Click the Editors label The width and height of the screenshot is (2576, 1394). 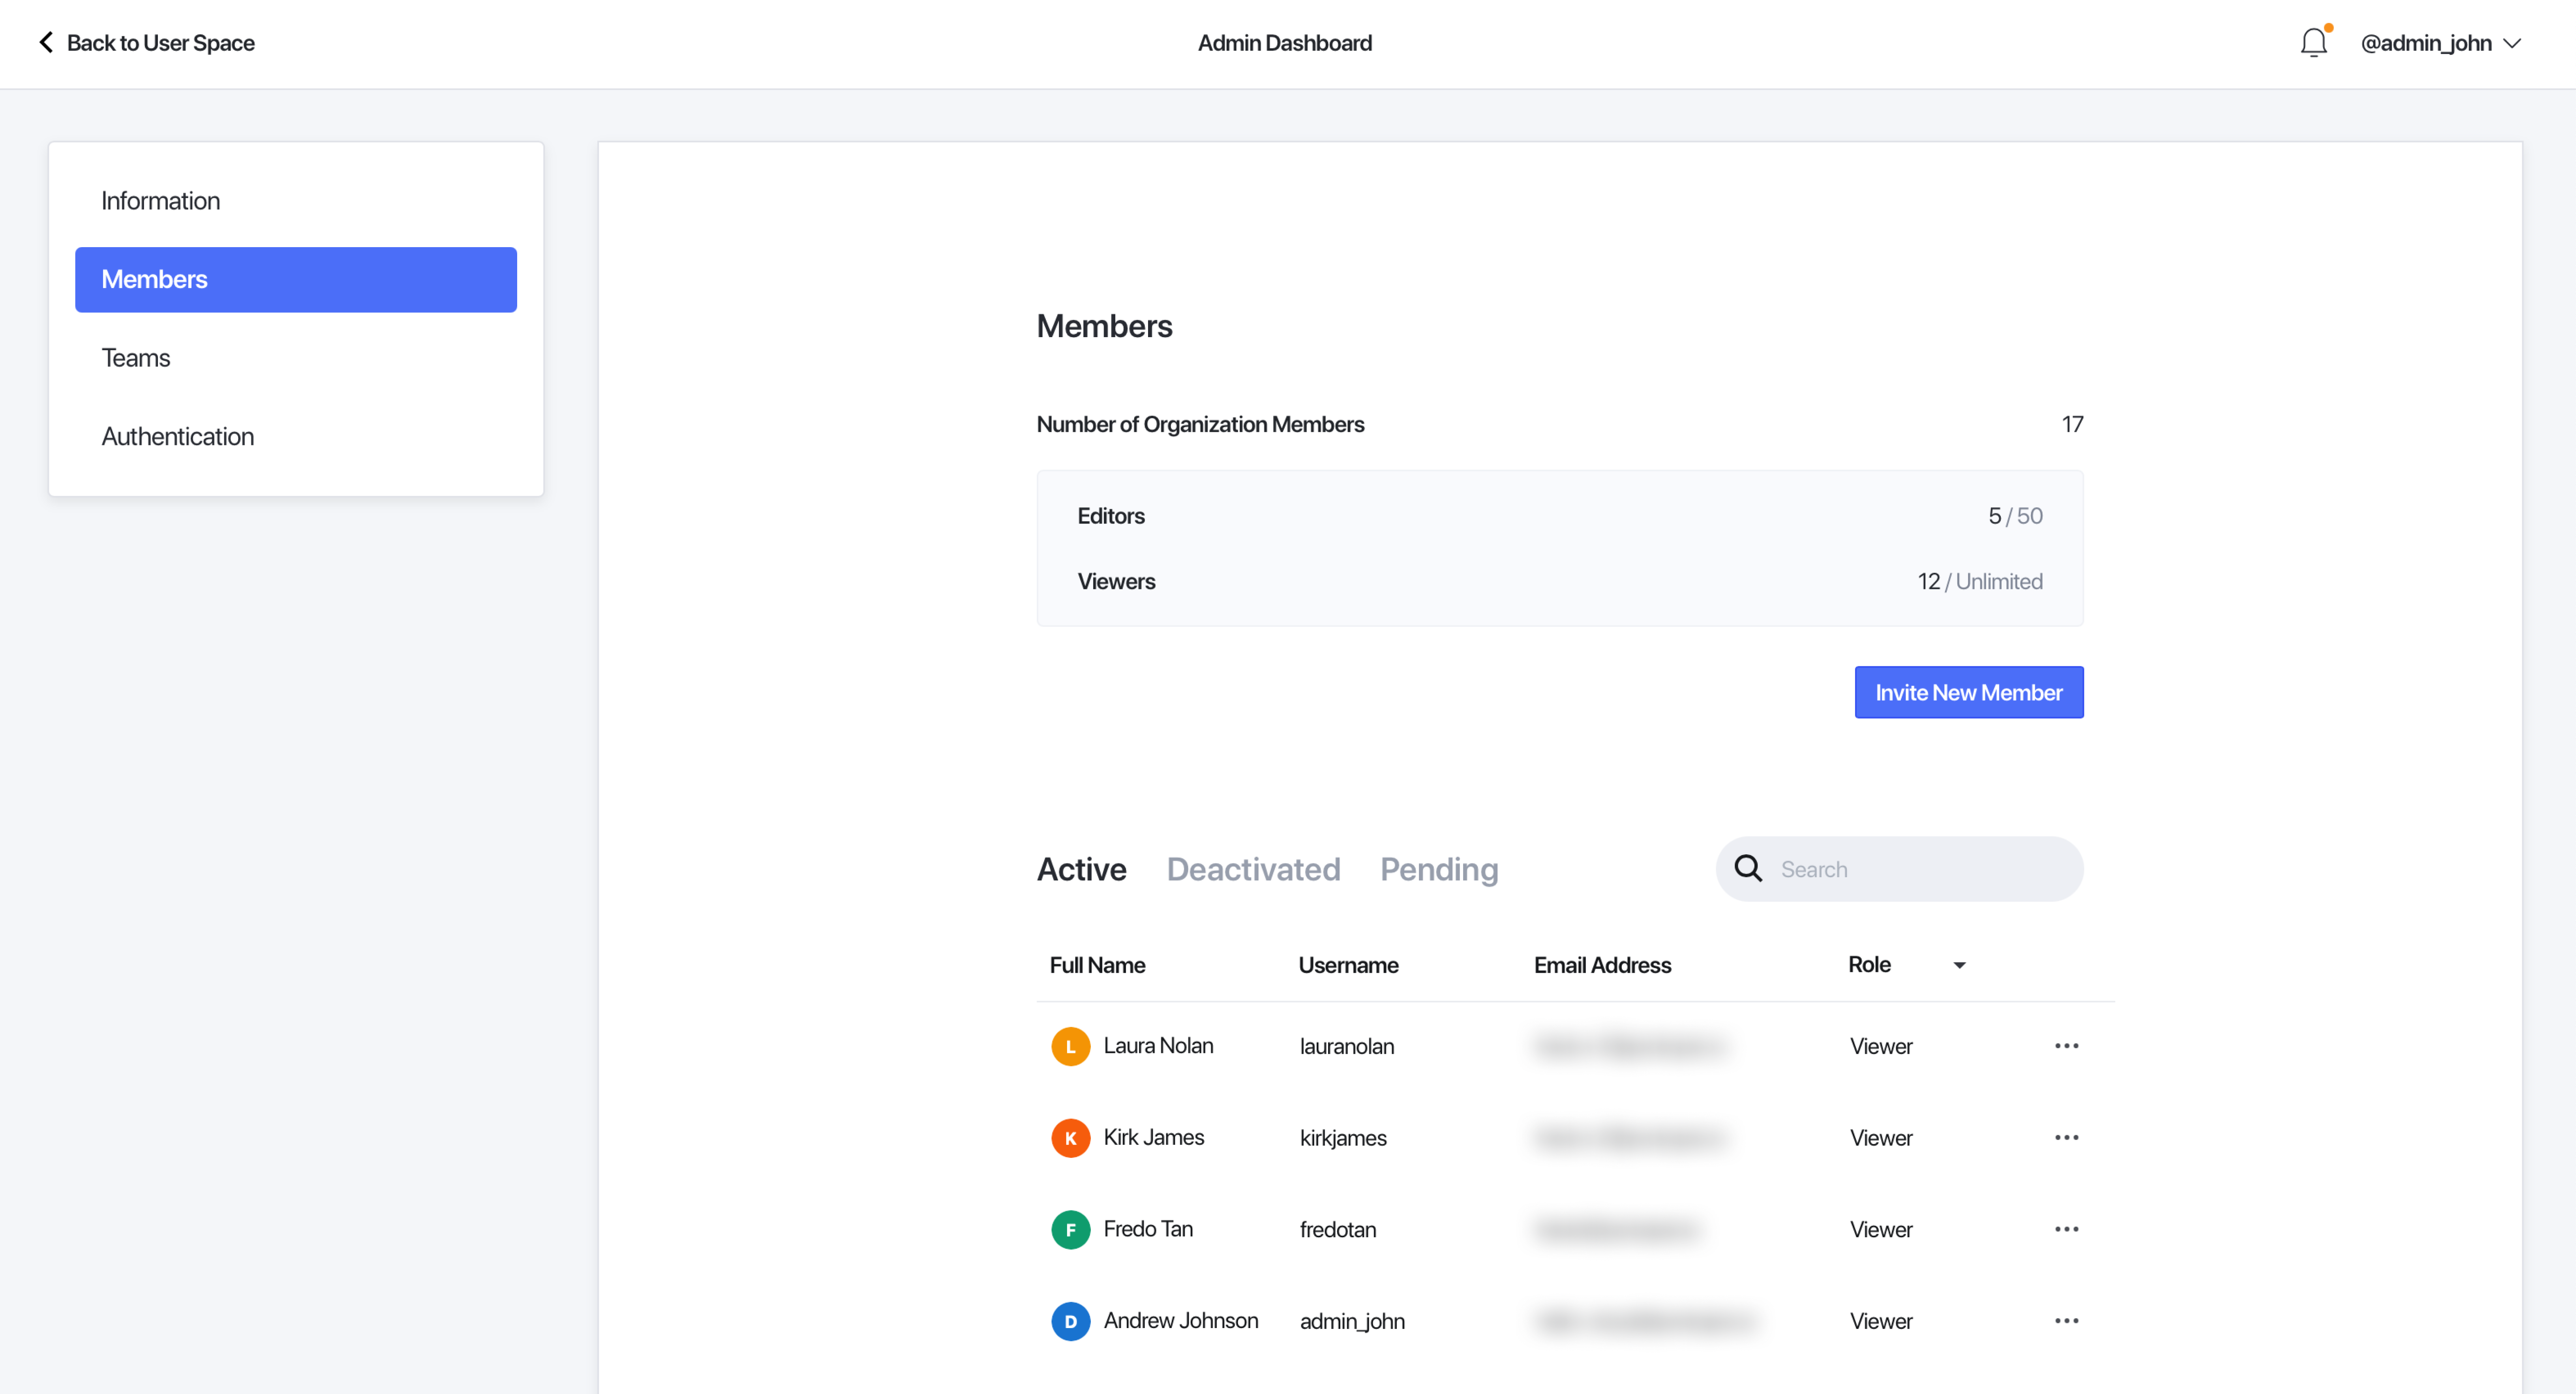(x=1110, y=516)
